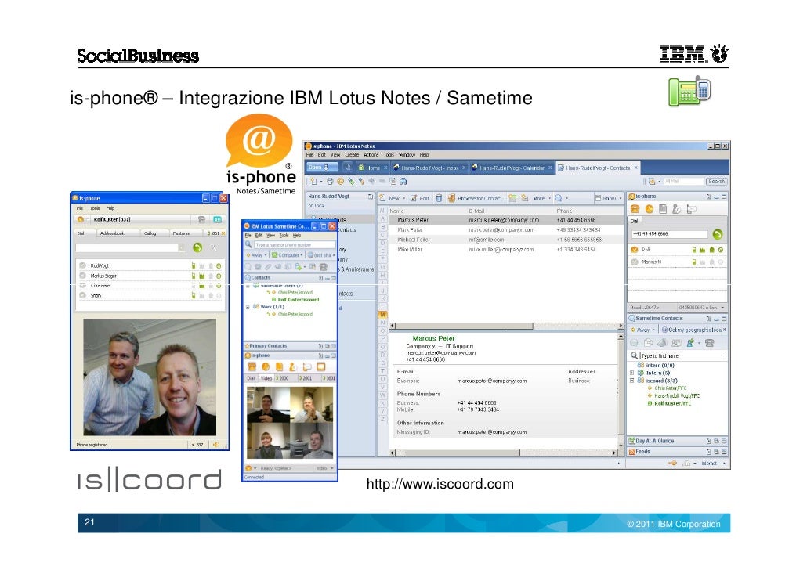807x570 pixels.
Task: Open the Away dropdown in Lotus Sametime Connect window
Action: pos(256,254)
